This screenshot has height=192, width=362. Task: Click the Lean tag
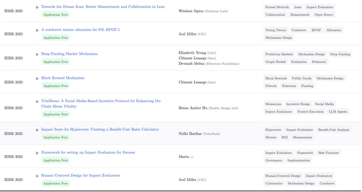click(298, 7)
